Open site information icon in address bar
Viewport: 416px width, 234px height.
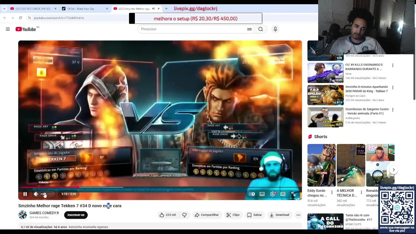pyautogui.click(x=29, y=18)
